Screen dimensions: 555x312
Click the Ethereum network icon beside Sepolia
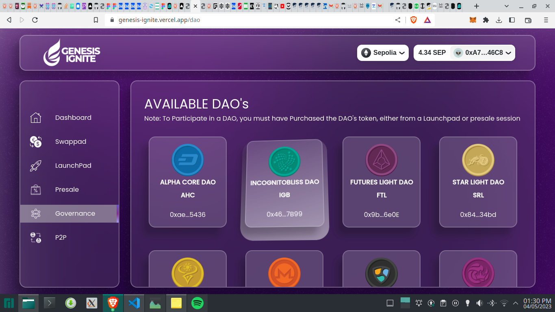tap(366, 53)
